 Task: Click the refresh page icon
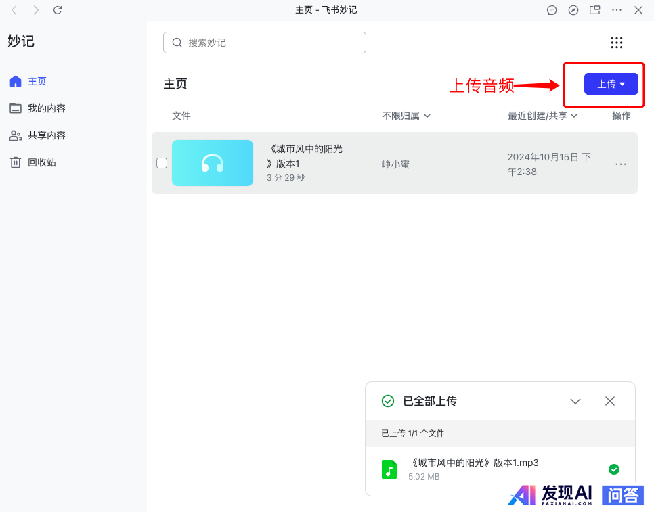tap(58, 10)
